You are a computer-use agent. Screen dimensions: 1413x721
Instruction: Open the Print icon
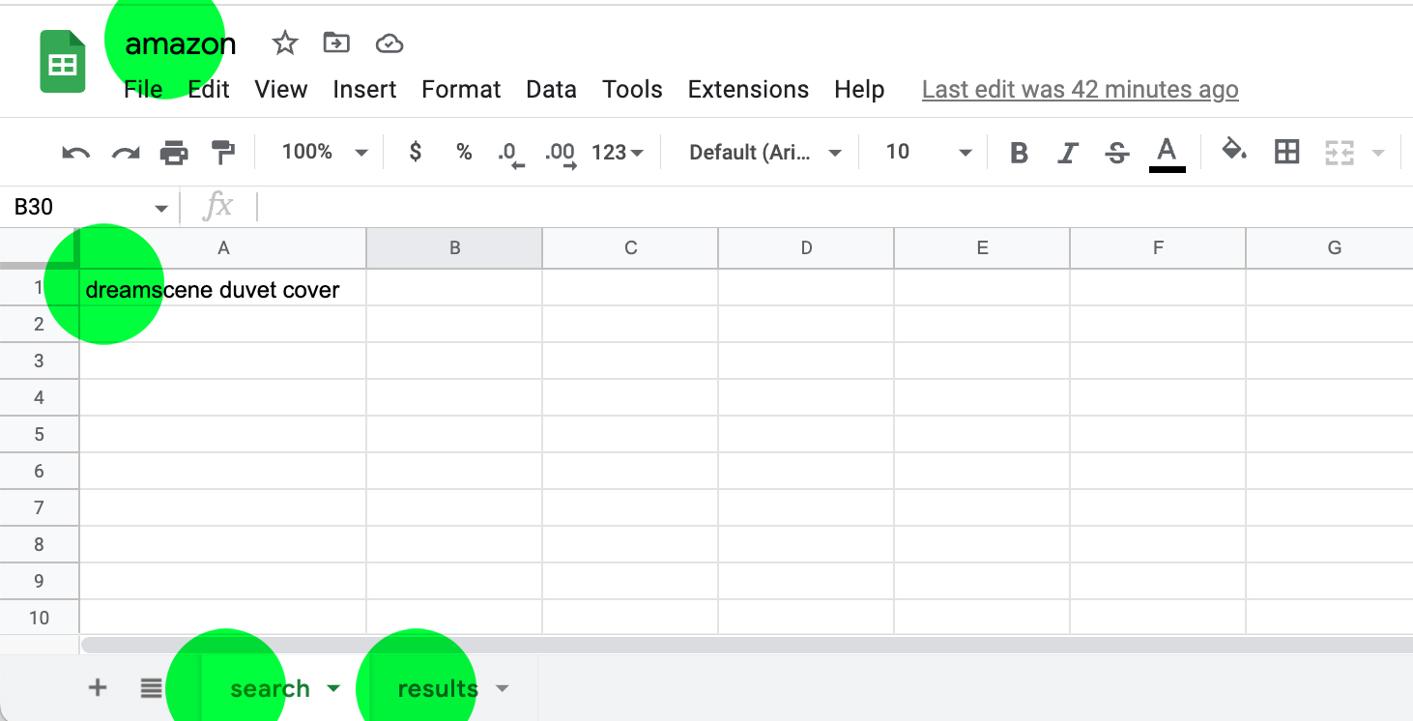[x=174, y=152]
